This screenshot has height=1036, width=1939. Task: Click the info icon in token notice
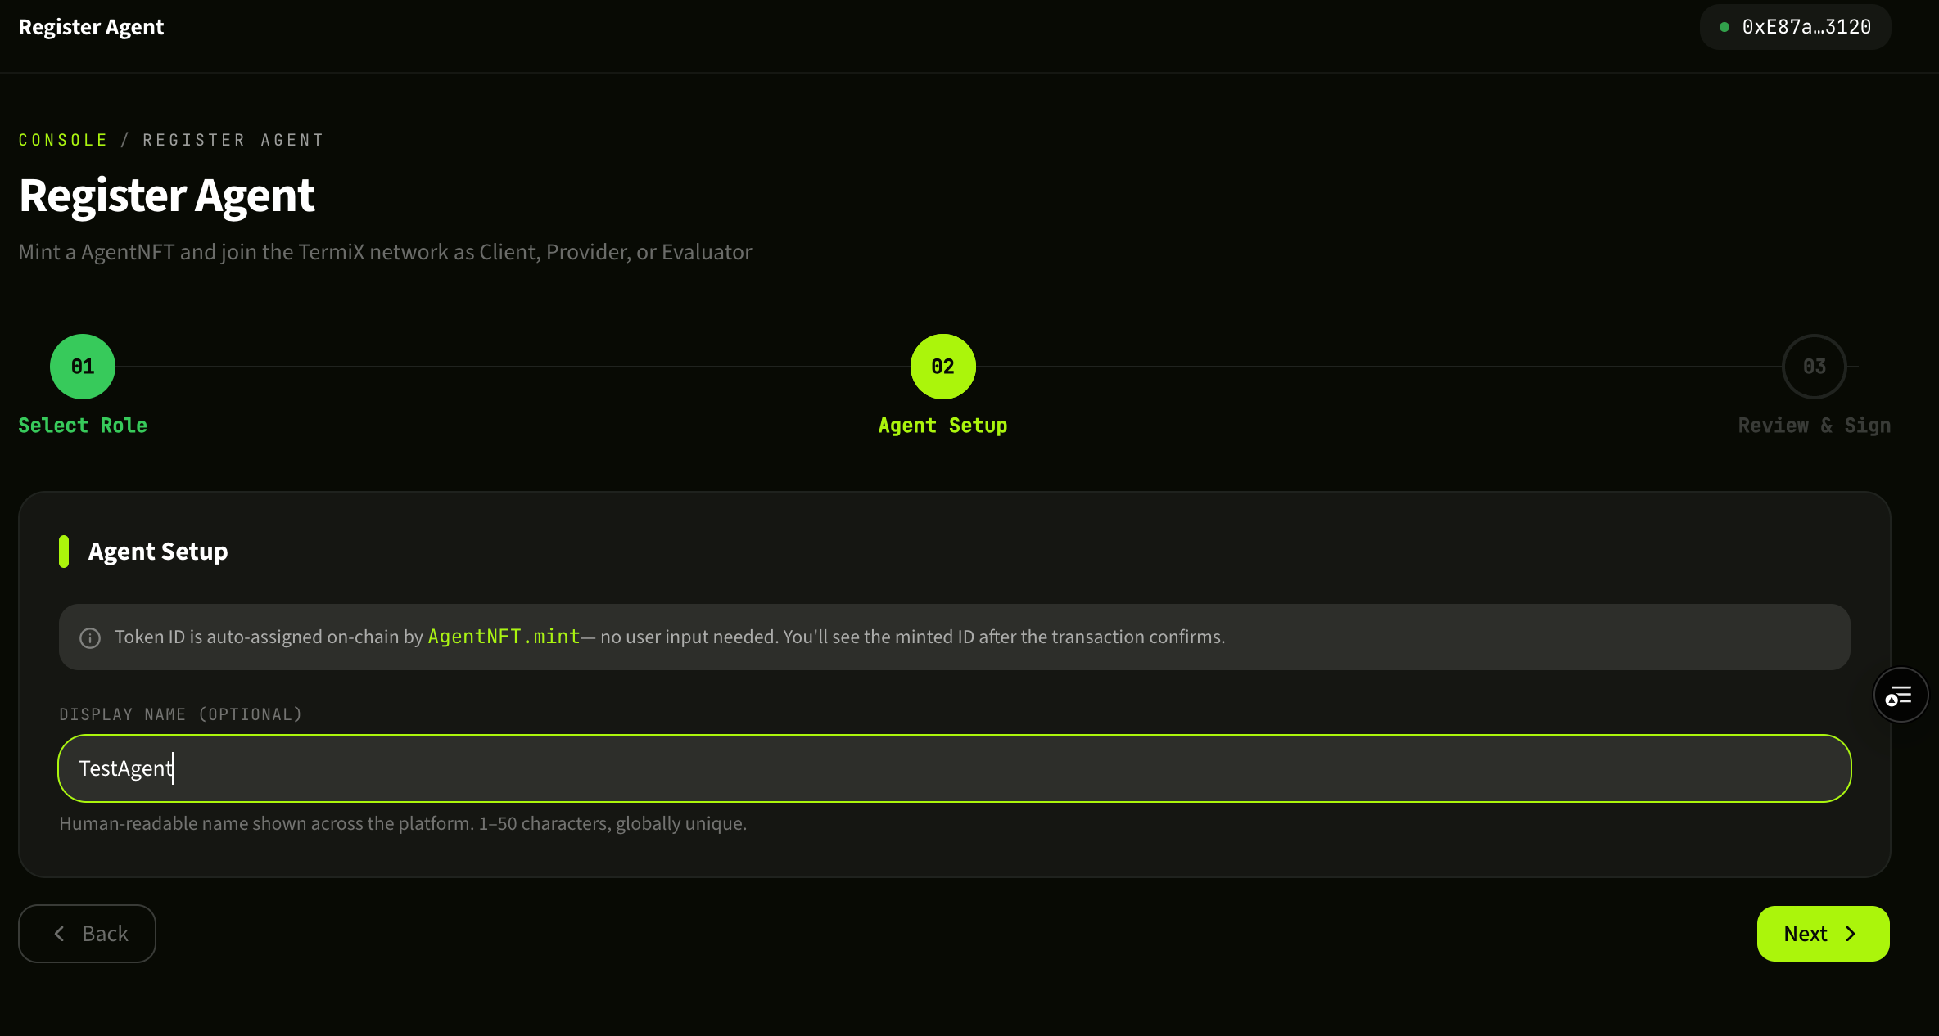tap(90, 637)
